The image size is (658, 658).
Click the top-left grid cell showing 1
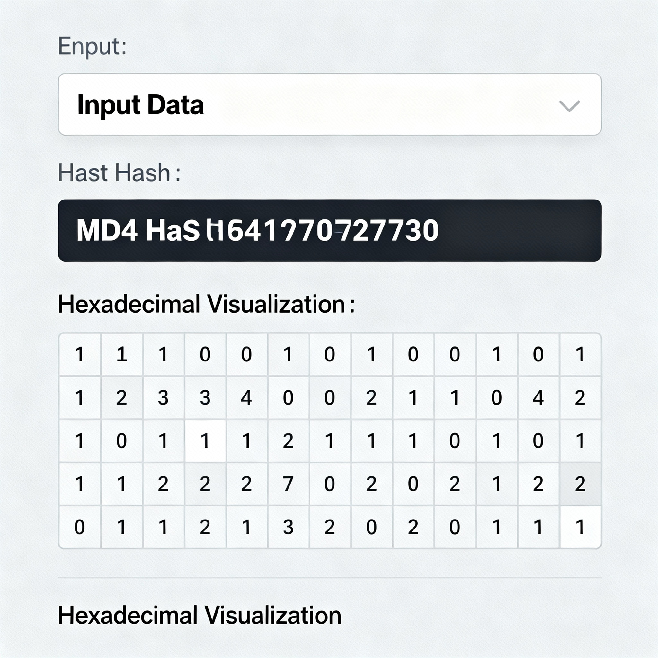80,354
